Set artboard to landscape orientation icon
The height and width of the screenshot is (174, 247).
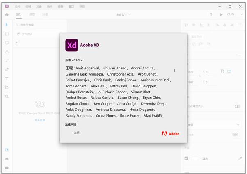click(x=229, y=71)
